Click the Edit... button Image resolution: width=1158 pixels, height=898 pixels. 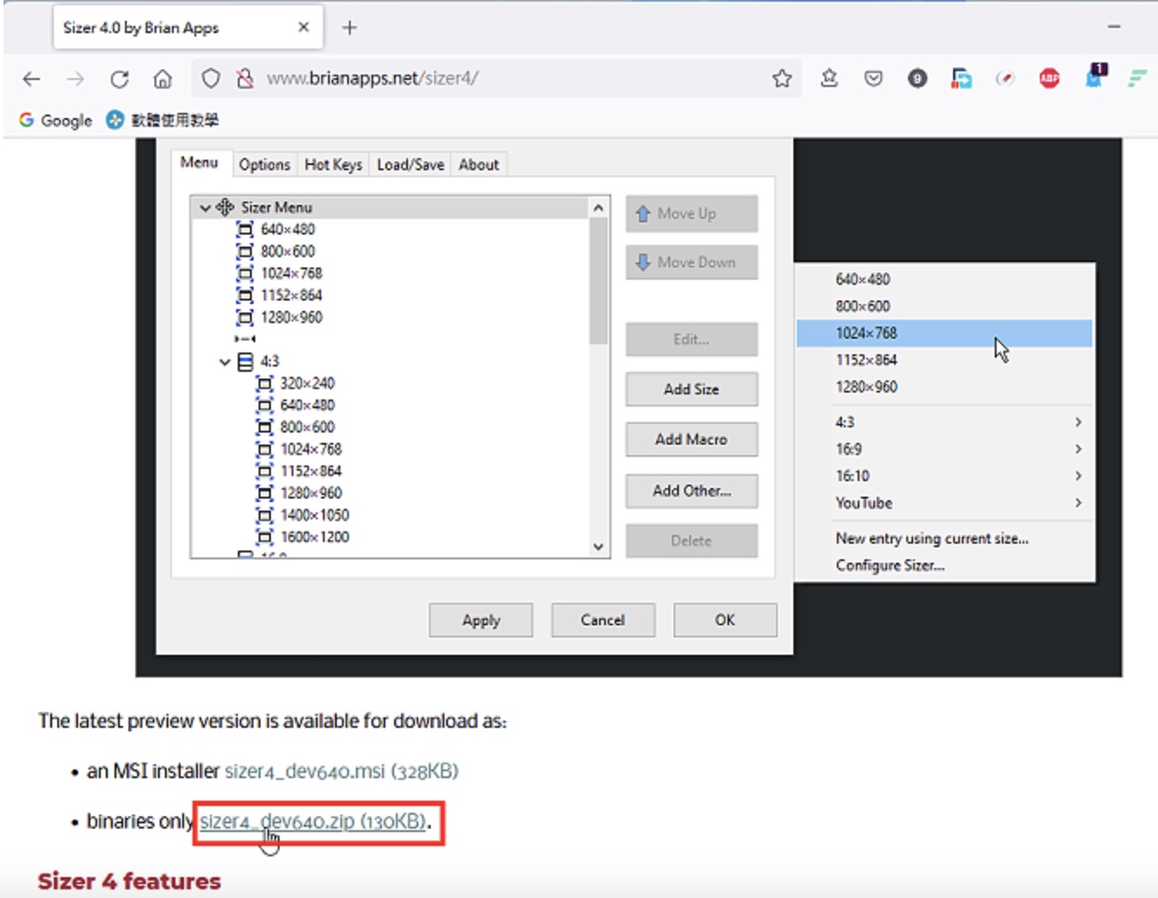click(692, 340)
